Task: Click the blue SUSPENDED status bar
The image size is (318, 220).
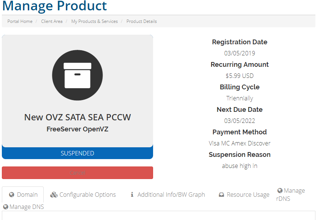Action: click(x=77, y=153)
